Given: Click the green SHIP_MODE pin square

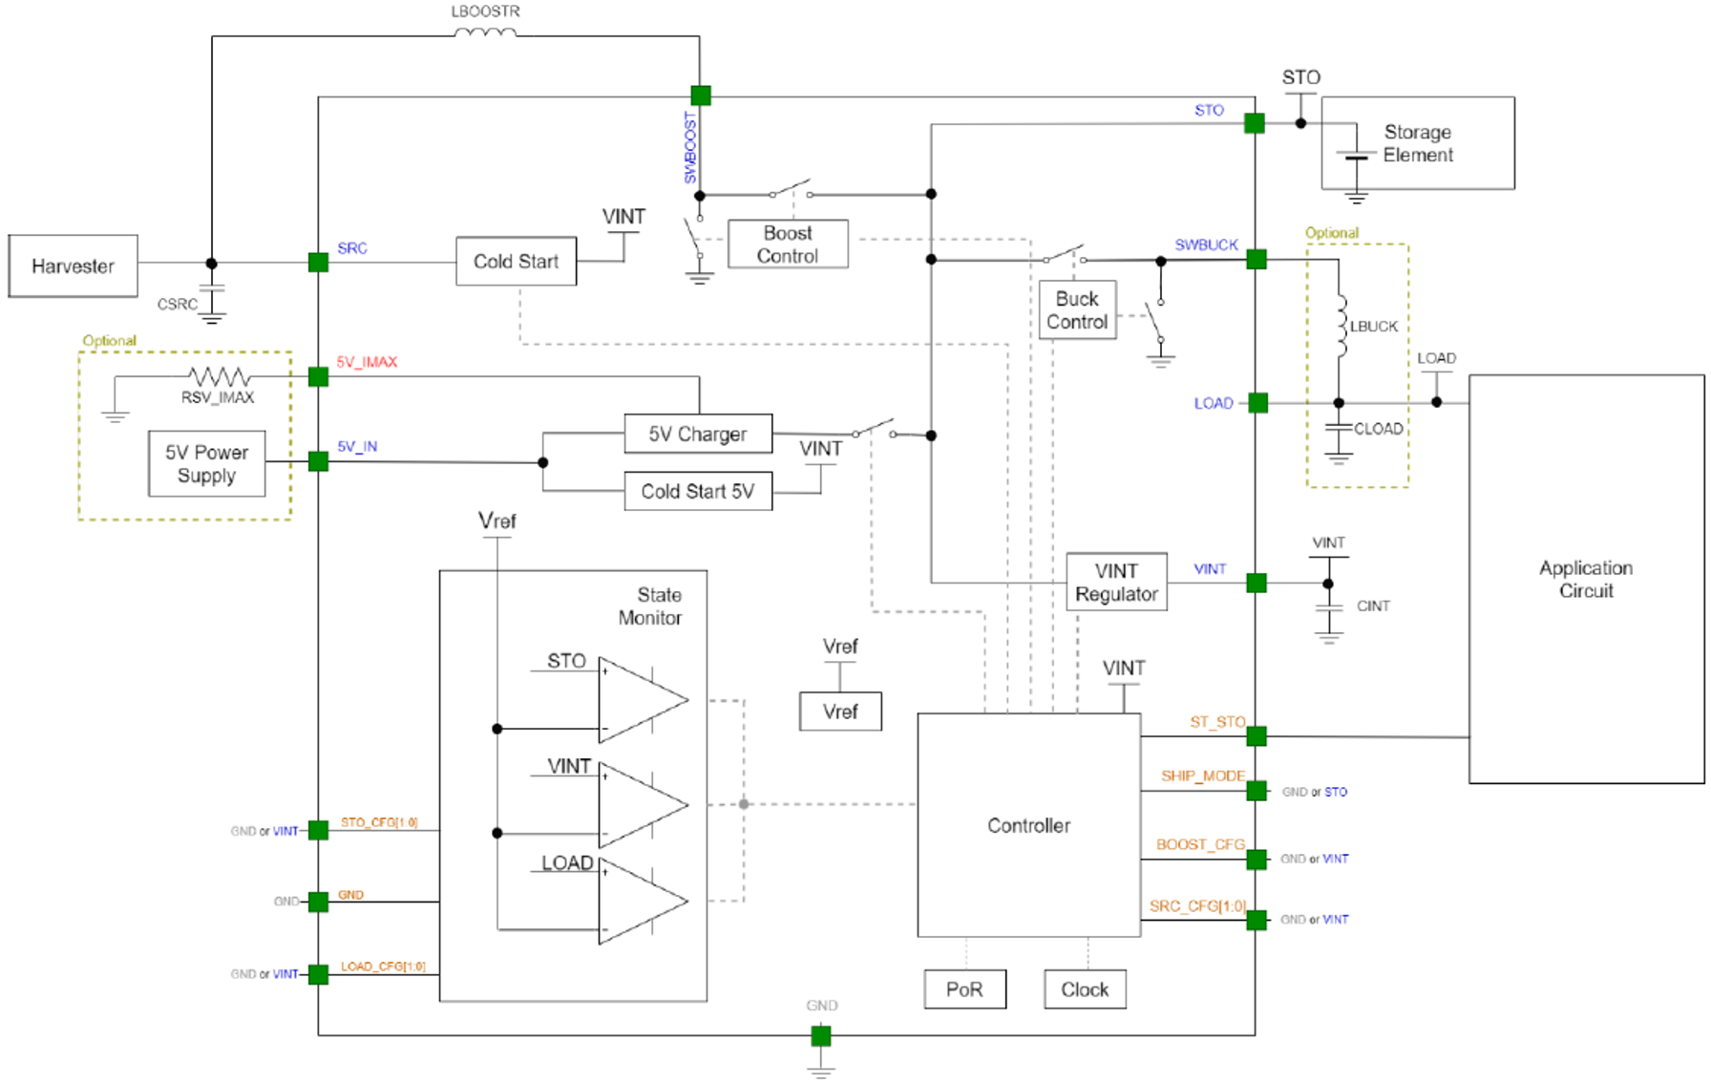Looking at the screenshot, I should (1257, 791).
